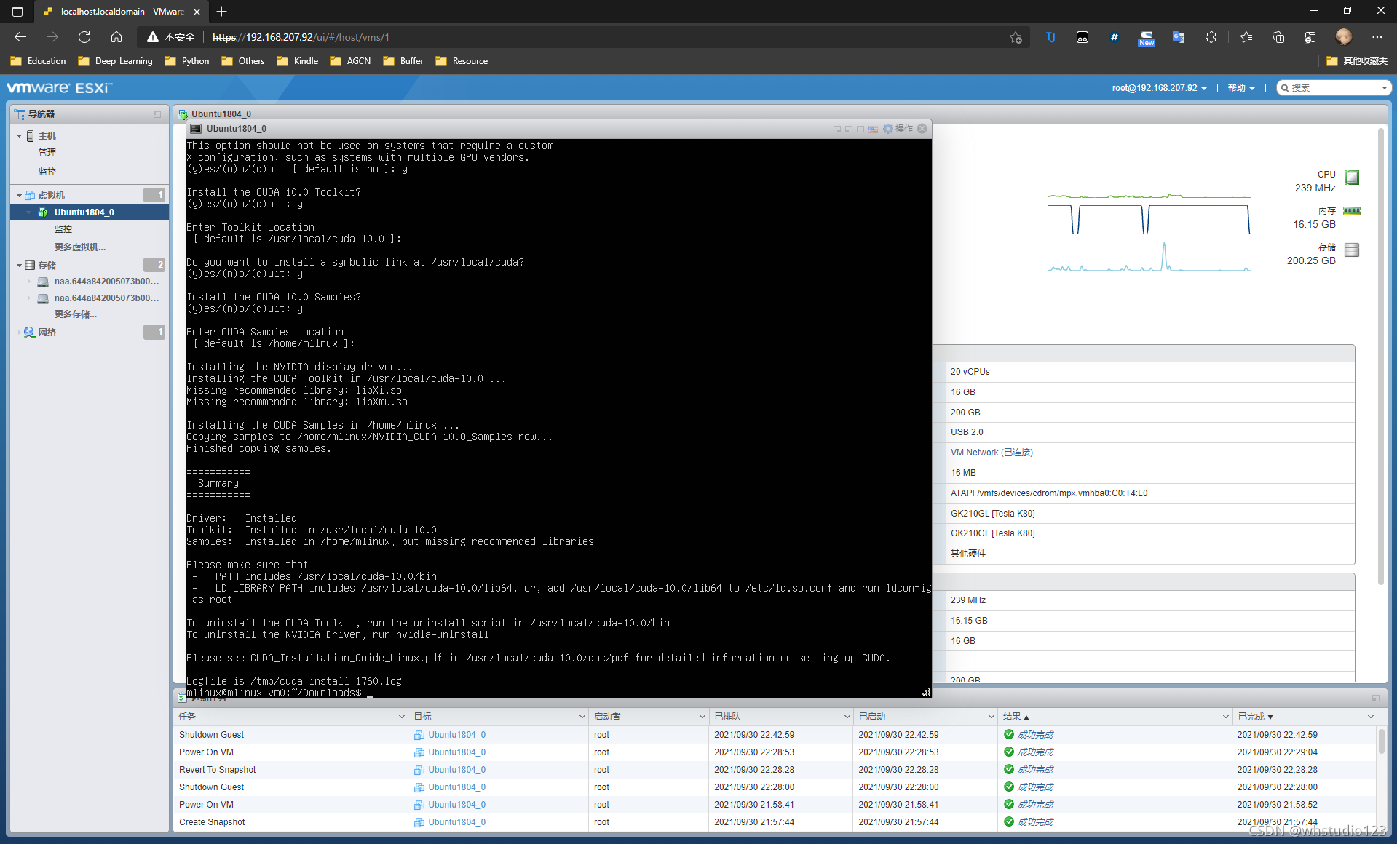Go back with the browser back arrow
Viewport: 1397px width, 844px height.
tap(20, 37)
